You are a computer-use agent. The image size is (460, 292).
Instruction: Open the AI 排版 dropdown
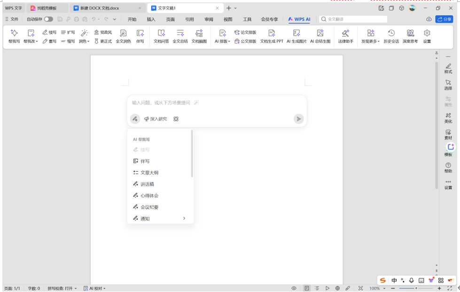tap(222, 36)
